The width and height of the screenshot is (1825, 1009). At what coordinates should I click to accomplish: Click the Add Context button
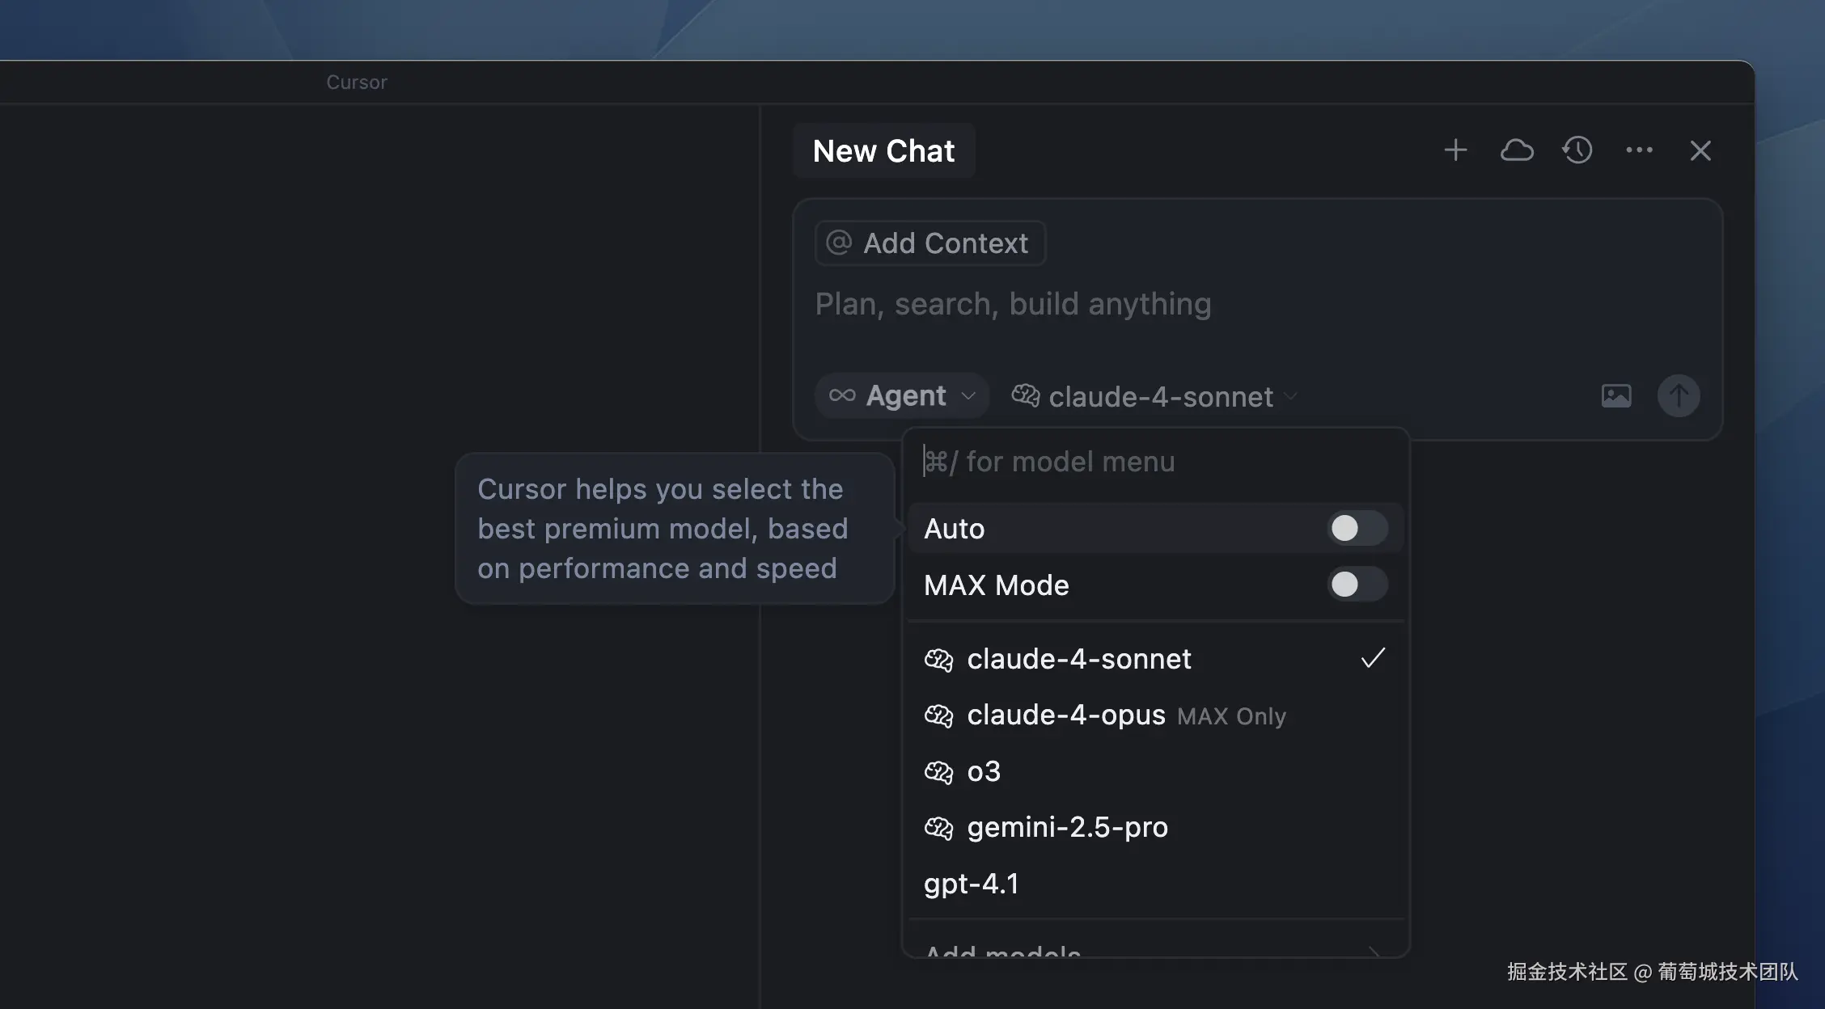tap(929, 243)
